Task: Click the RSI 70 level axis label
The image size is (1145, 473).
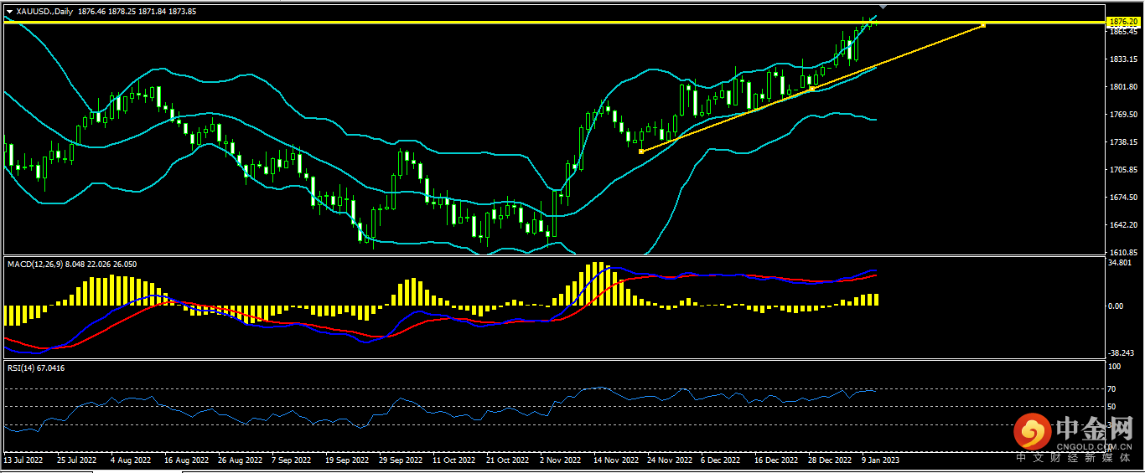Action: click(1113, 389)
